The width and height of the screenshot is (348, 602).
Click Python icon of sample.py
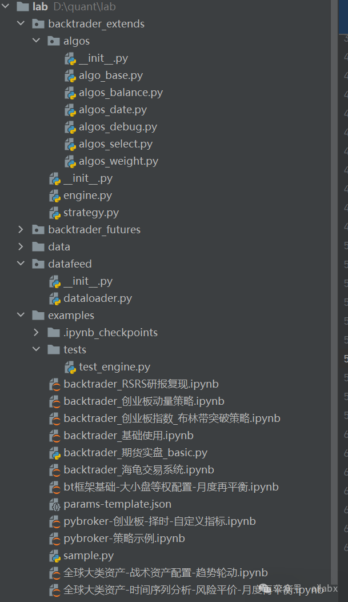tap(55, 556)
